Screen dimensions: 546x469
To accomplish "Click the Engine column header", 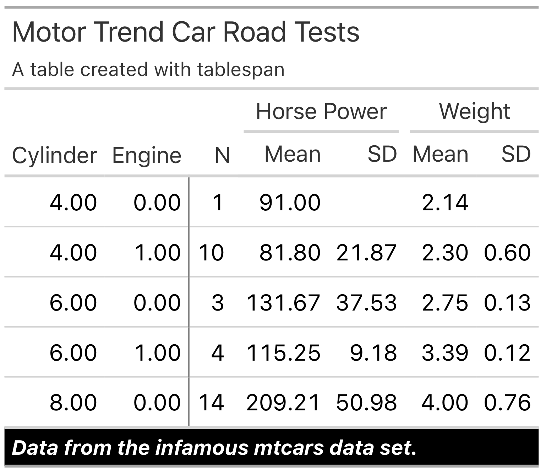I will [x=147, y=155].
